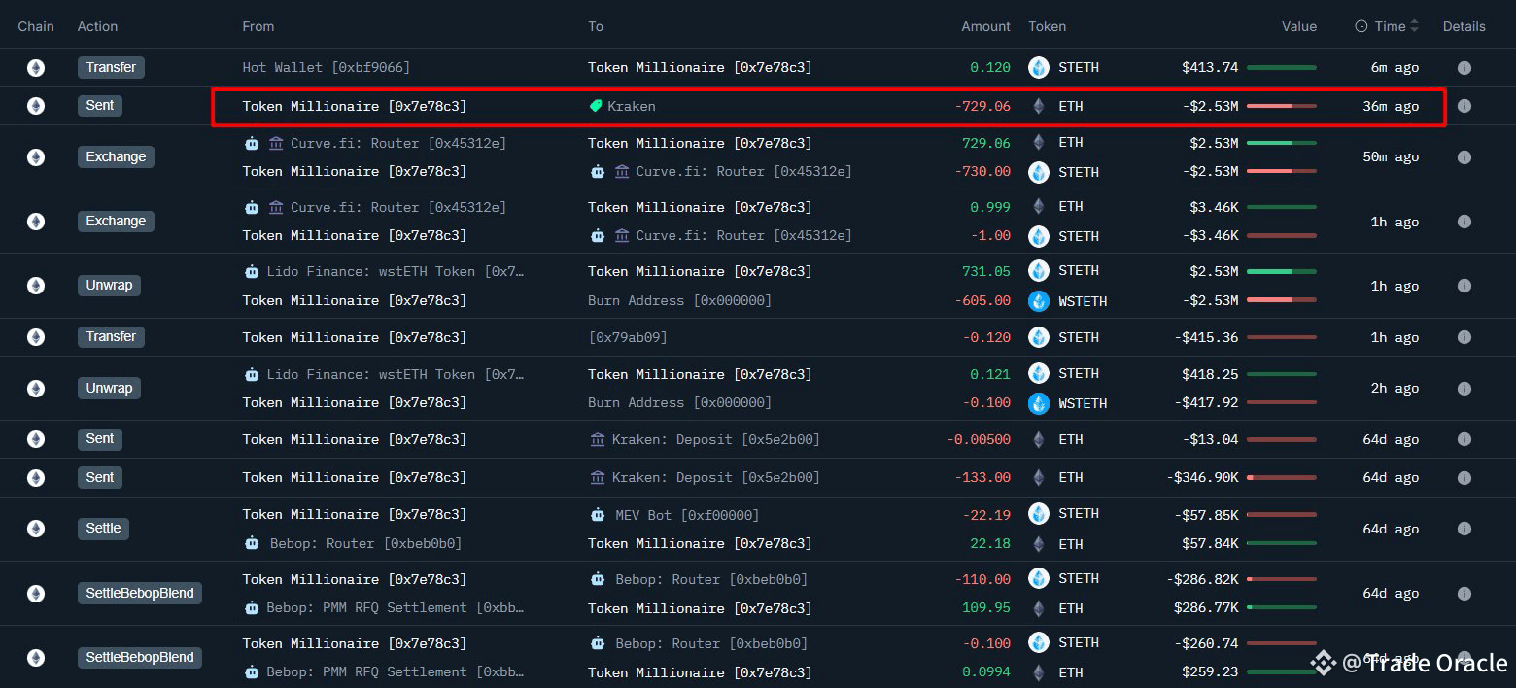Open details icon for the 50m ago exchange
The height and width of the screenshot is (688, 1516).
(x=1464, y=157)
